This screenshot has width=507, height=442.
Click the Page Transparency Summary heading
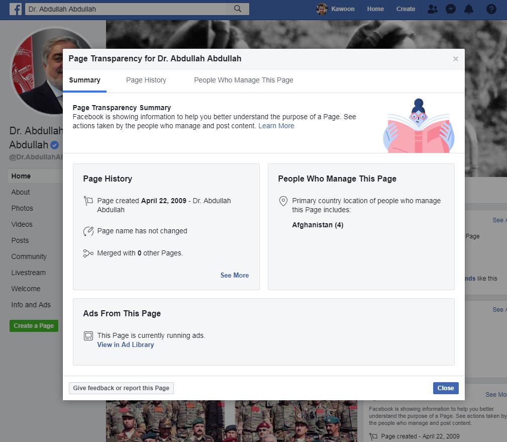(x=122, y=108)
